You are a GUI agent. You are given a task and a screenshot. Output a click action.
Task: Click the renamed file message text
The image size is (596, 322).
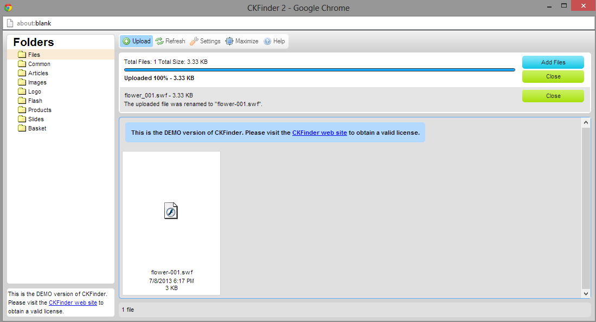[x=193, y=104]
